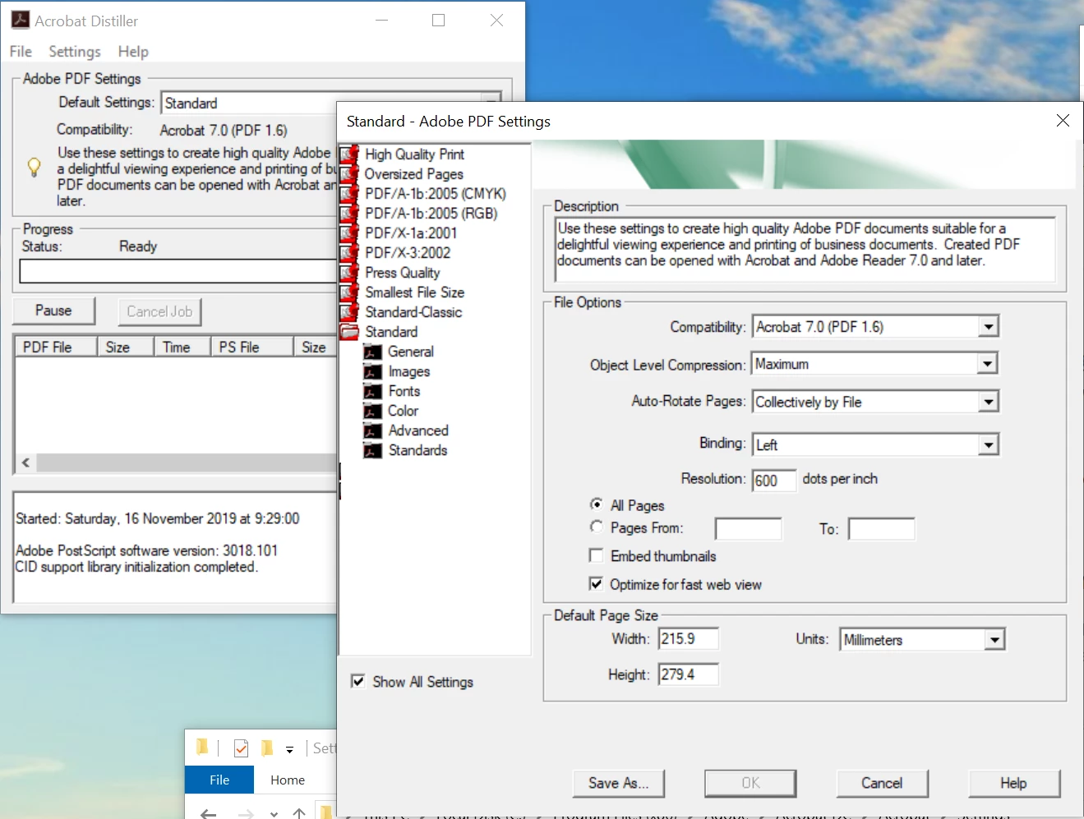Click the Pages From start field

pos(749,528)
